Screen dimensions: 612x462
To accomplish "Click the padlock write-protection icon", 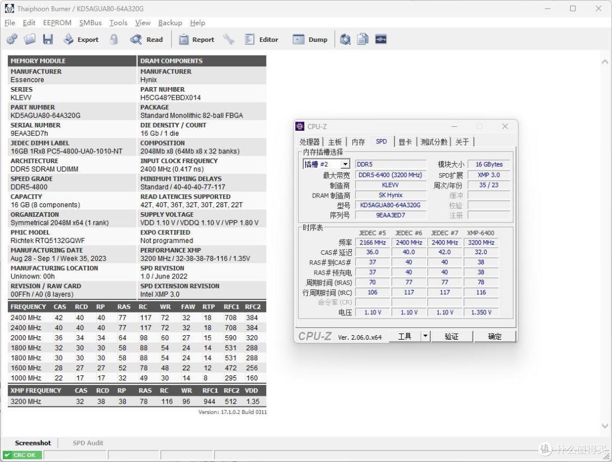I will coord(114,40).
